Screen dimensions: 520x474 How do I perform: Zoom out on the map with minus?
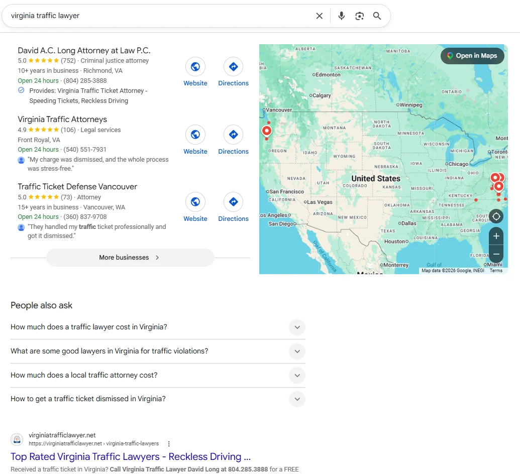(496, 254)
